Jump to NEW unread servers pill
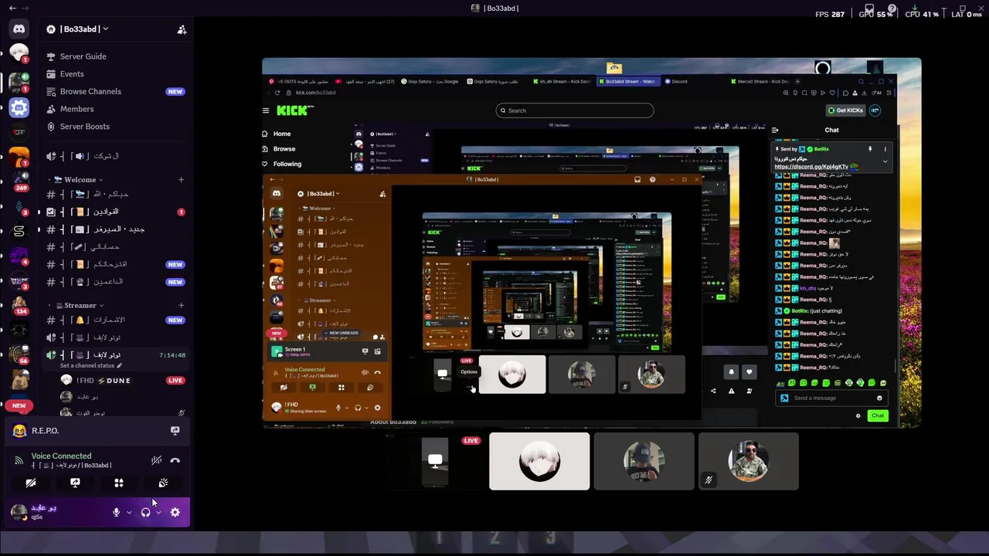The height and width of the screenshot is (556, 989). 19,405
